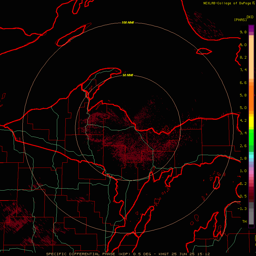
Task: Select the 6.6 legend value
Action: pyautogui.click(x=243, y=82)
